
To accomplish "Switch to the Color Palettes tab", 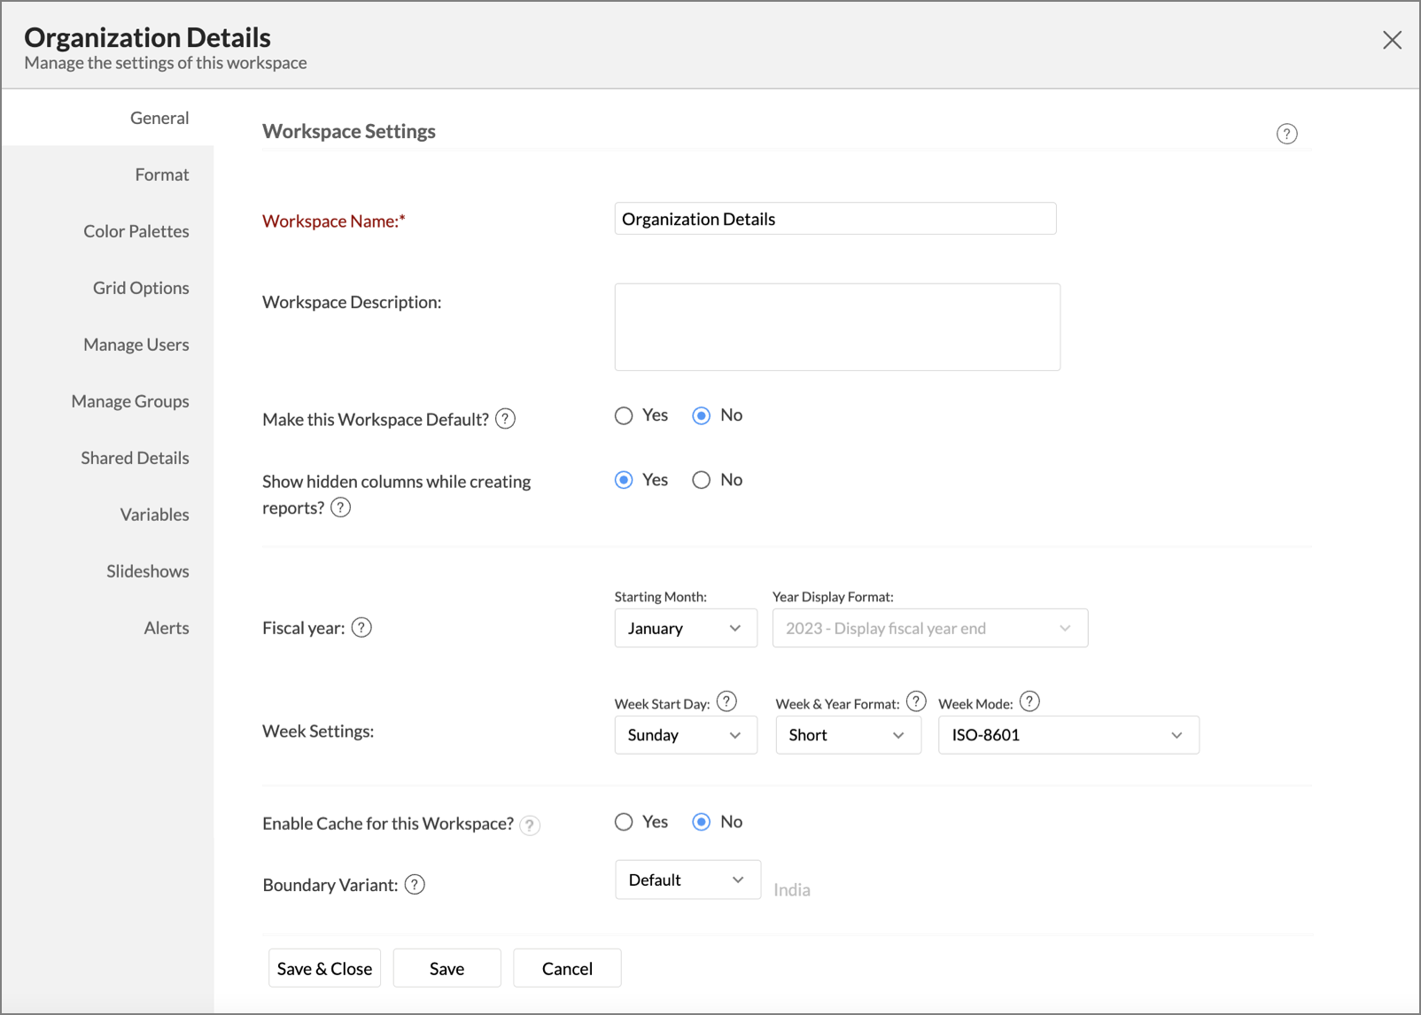I will point(136,231).
